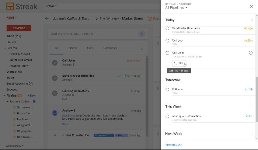Toggle Send him our demo doc checkmark
The height and width of the screenshot is (150, 258).
click(x=55, y=78)
